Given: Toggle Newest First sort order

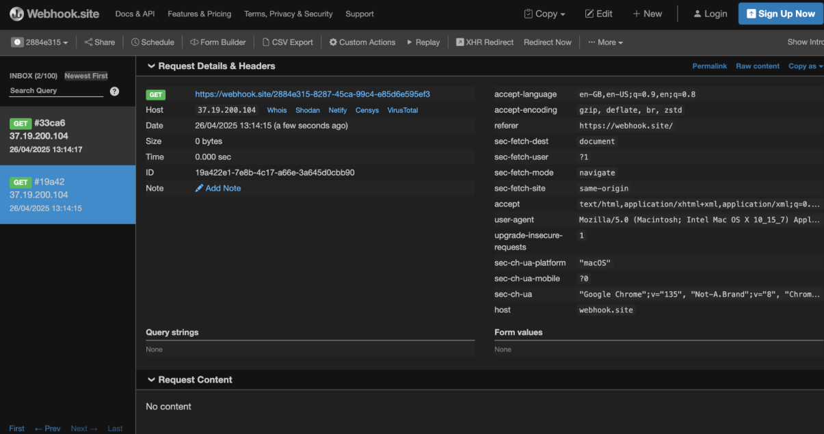Looking at the screenshot, I should [86, 76].
